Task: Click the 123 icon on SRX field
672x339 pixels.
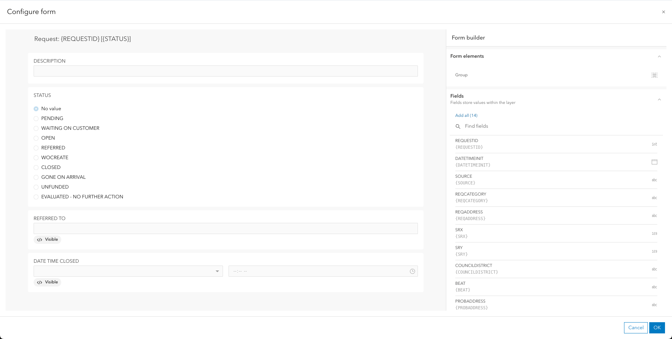Action: tap(654, 233)
